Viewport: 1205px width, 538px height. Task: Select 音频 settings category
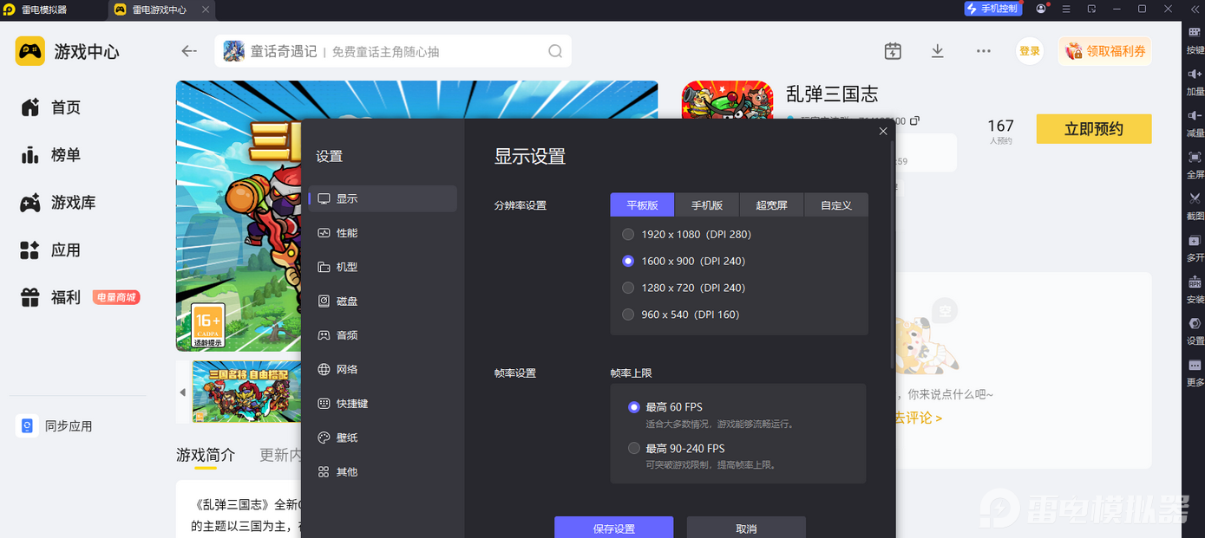pyautogui.click(x=383, y=335)
